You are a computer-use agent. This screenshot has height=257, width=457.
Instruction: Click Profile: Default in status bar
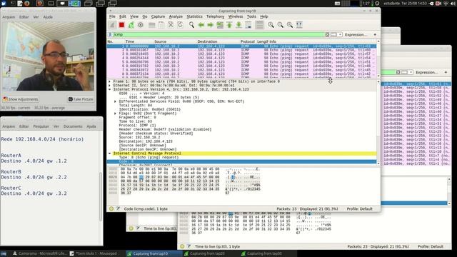click(x=360, y=209)
